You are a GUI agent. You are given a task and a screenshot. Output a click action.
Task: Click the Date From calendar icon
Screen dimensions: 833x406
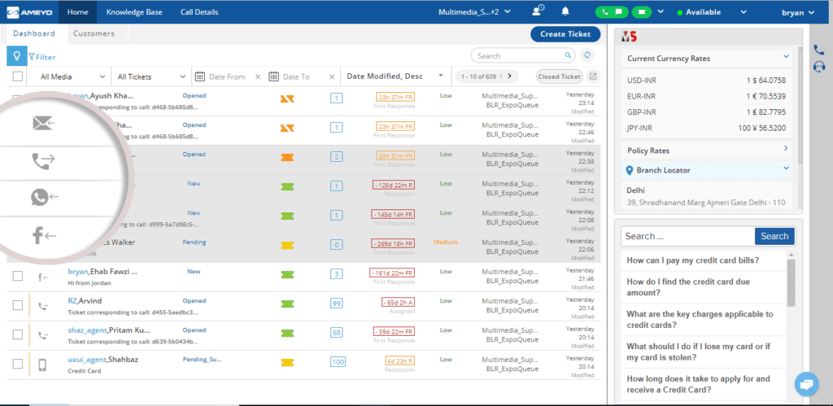(200, 76)
